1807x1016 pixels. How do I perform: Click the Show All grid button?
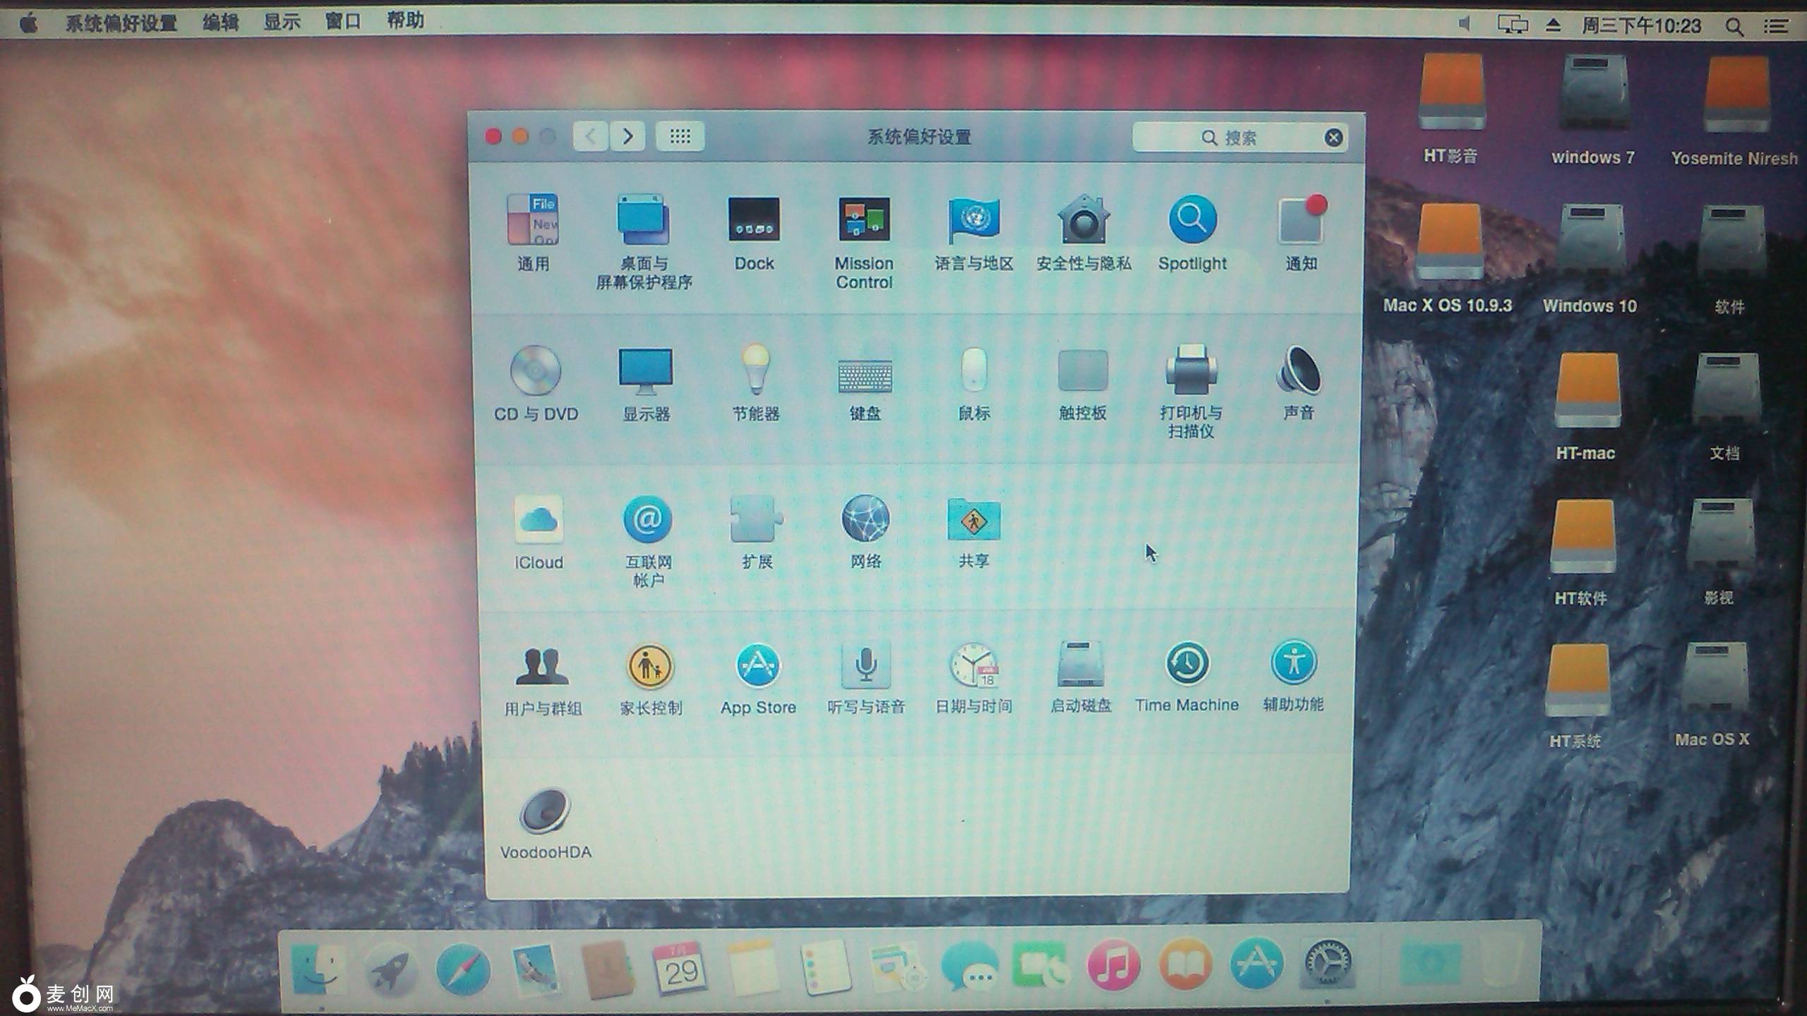[x=680, y=136]
